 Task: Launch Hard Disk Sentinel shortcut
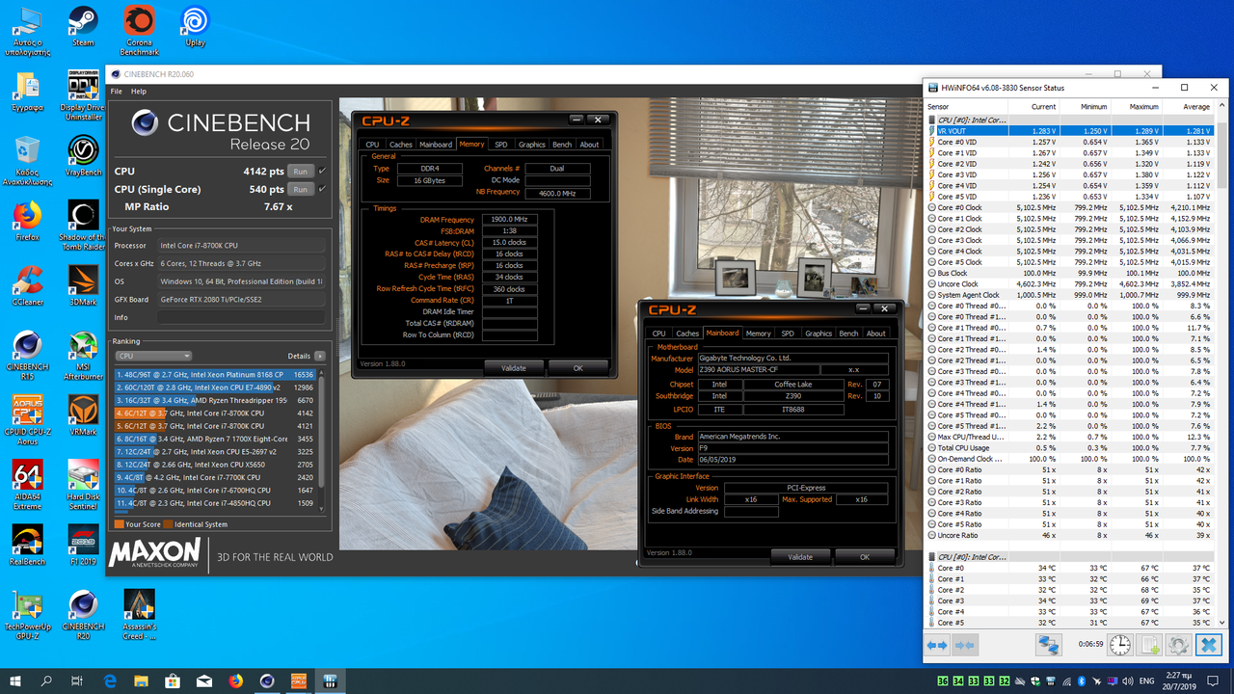83,486
